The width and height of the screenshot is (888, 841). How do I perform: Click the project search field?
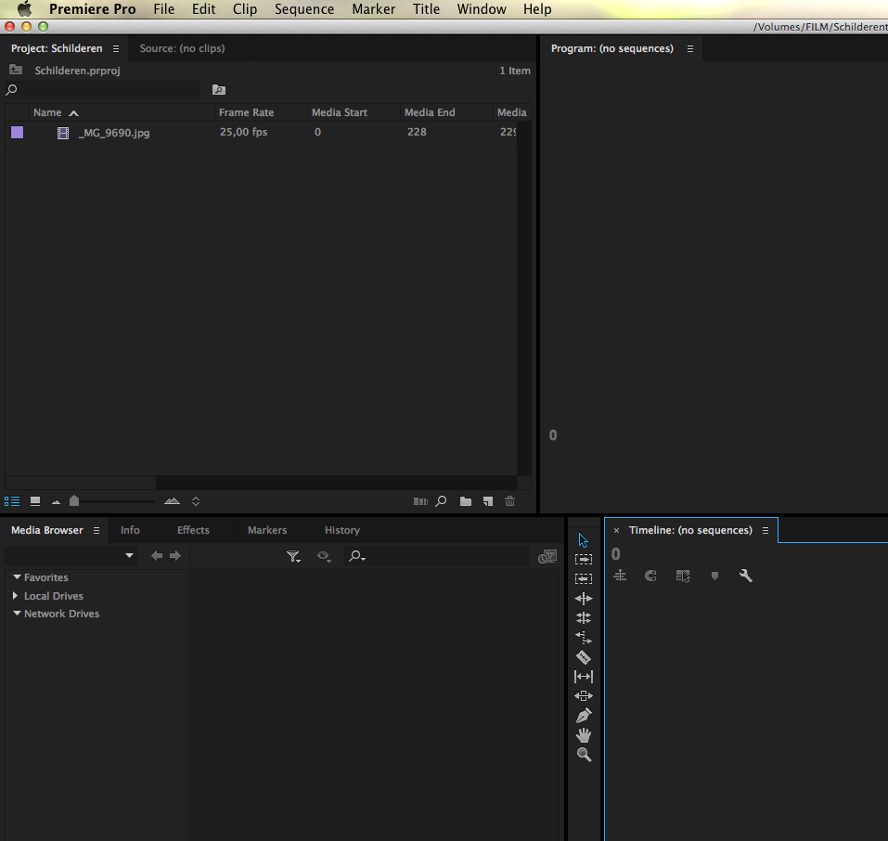coord(102,89)
